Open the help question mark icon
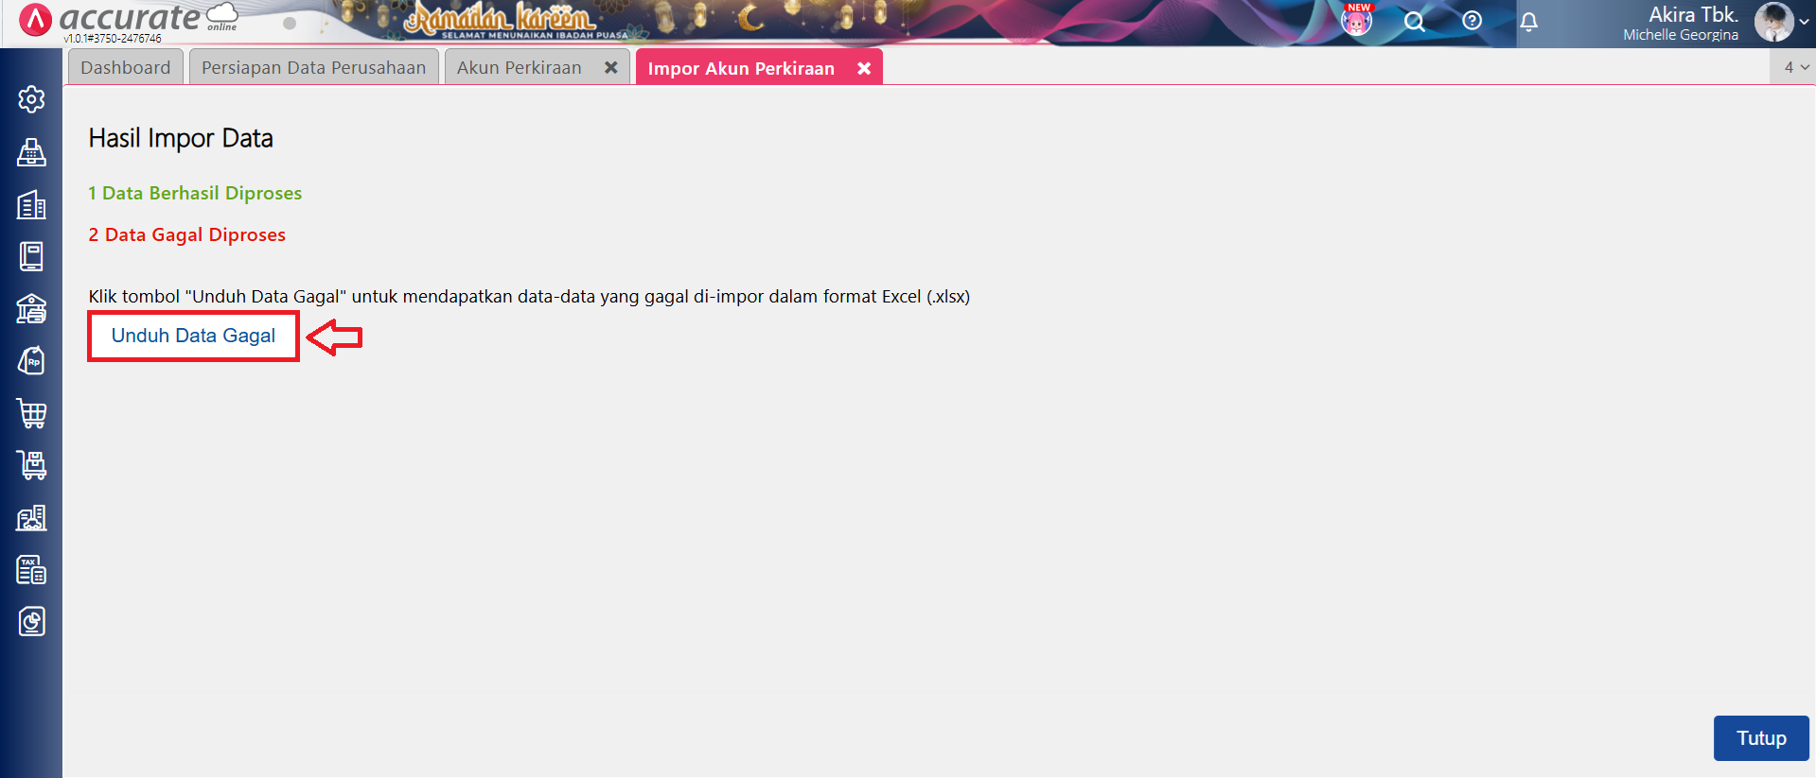 click(x=1472, y=21)
